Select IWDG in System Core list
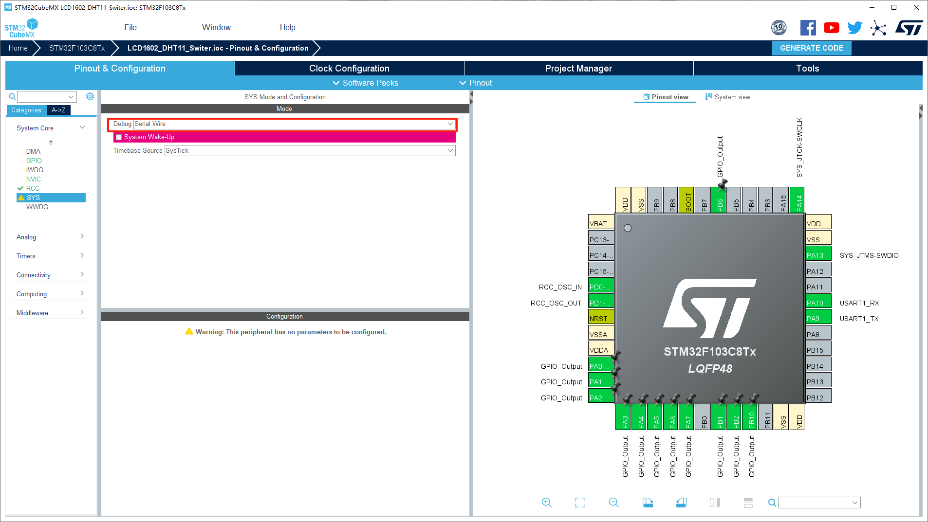 coord(35,170)
